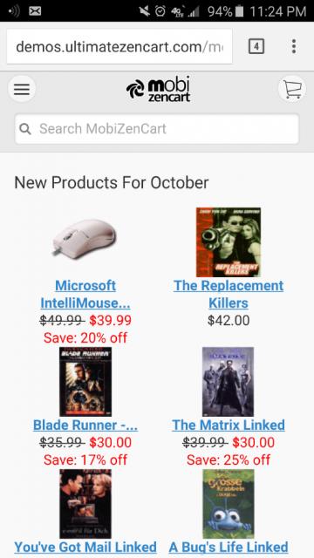Select the Blade Runner cover thumbnail
This screenshot has width=314, height=558.
(x=85, y=382)
